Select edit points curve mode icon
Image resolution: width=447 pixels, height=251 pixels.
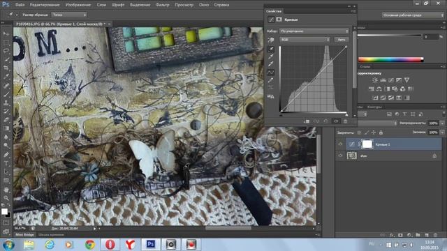[x=271, y=73]
